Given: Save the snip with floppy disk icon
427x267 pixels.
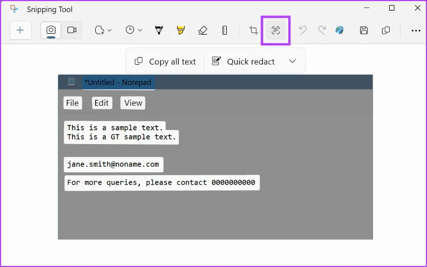Looking at the screenshot, I should click(364, 30).
